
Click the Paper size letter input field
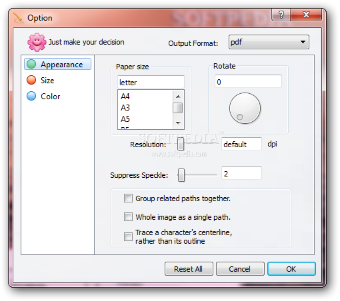(151, 82)
